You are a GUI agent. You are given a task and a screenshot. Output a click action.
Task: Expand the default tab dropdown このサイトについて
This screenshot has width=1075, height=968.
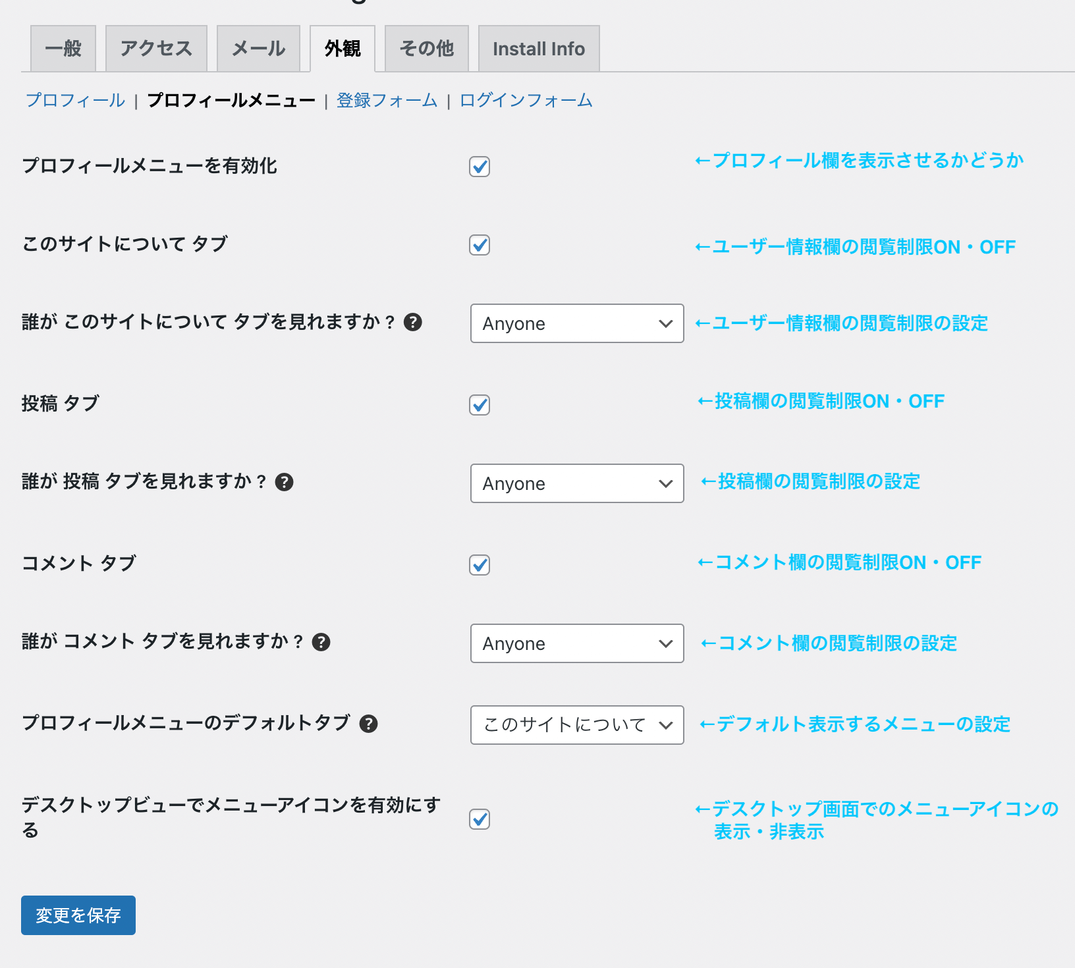pos(577,725)
